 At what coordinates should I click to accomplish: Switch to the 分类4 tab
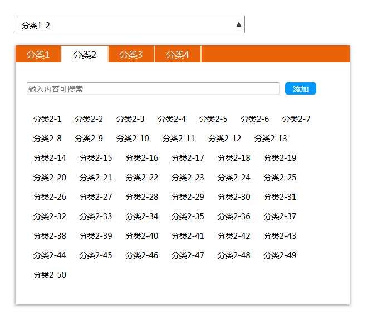pyautogui.click(x=178, y=55)
